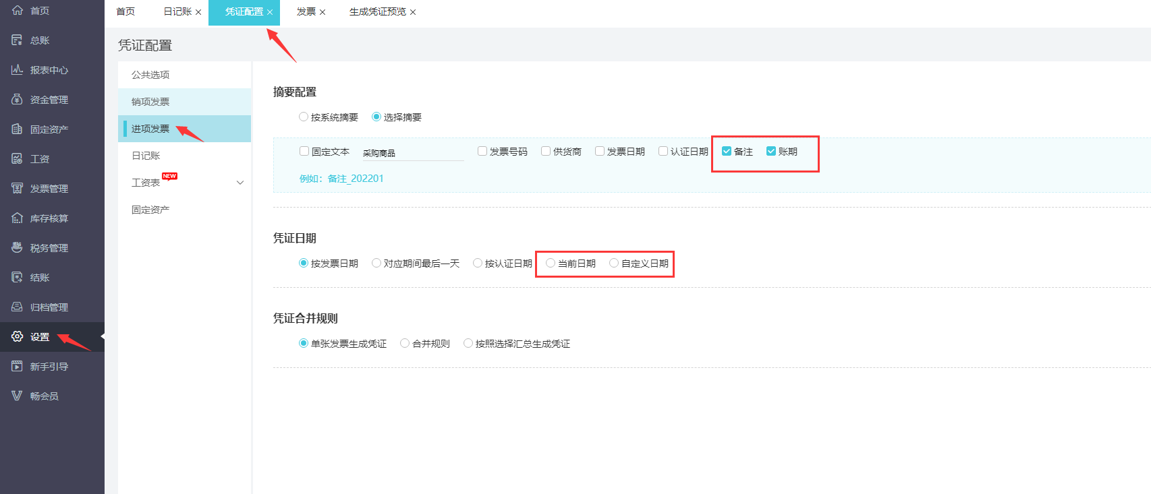Click the 库存核算 warehouse icon
Image resolution: width=1151 pixels, height=494 pixels.
pyautogui.click(x=17, y=218)
